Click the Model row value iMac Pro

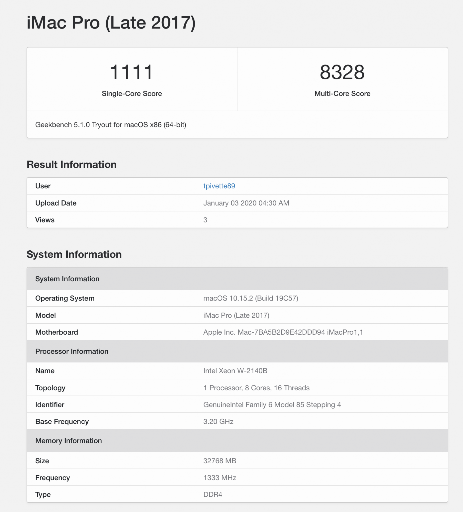coord(236,315)
